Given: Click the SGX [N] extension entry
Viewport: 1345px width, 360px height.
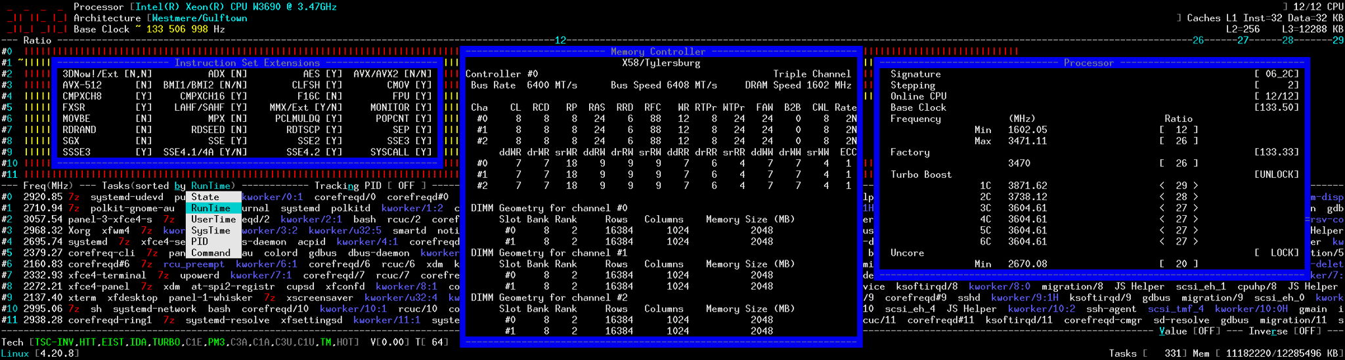Looking at the screenshot, I should click(107, 141).
